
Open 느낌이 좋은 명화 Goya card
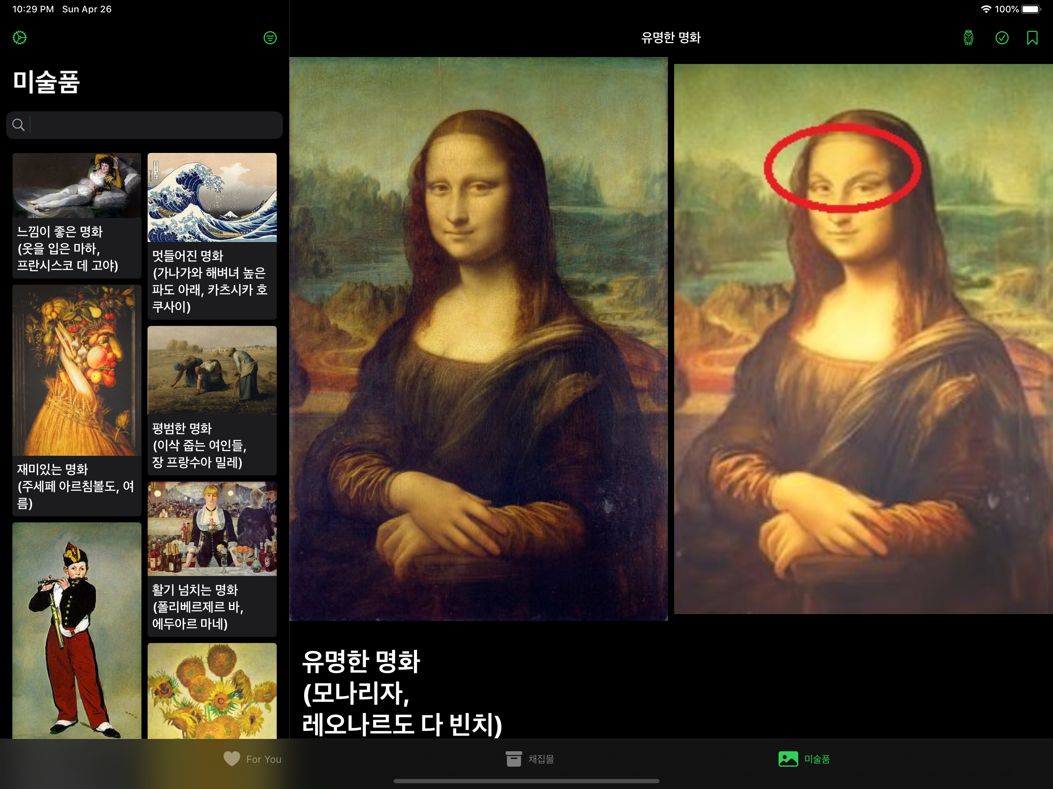click(77, 215)
